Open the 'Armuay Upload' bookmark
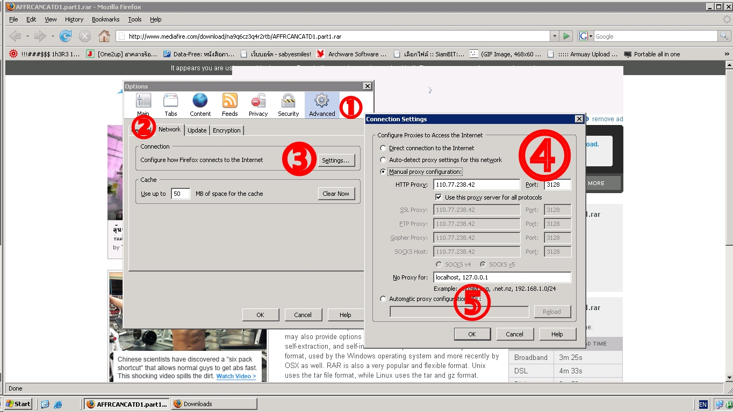This screenshot has width=733, height=412. click(583, 54)
